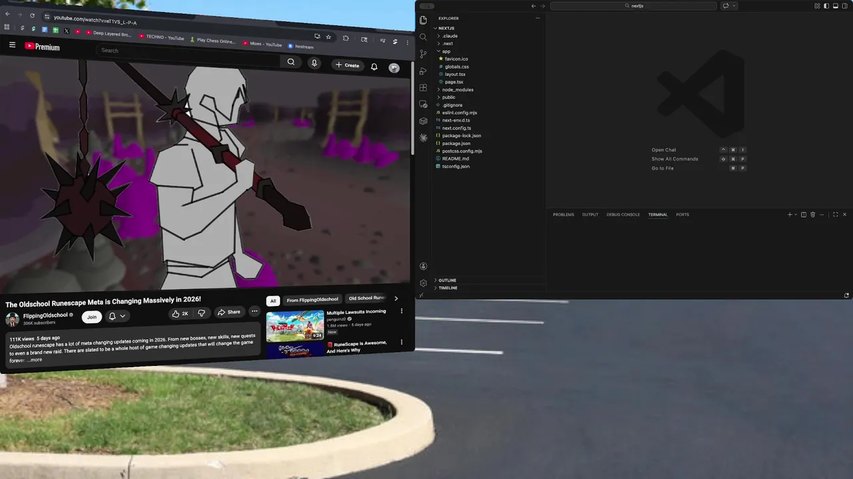The image size is (853, 479).
Task: Click the Share video button
Action: 229,312
